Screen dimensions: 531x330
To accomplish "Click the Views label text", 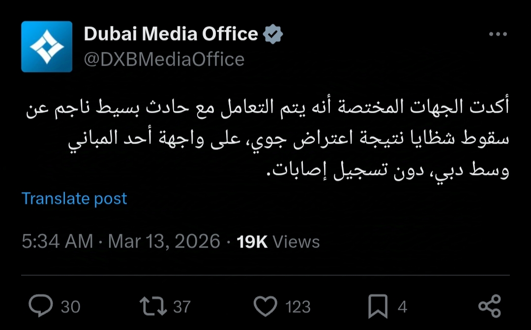I will click(x=296, y=242).
